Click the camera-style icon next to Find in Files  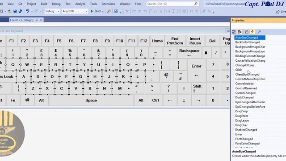pyautogui.click(x=116, y=11)
